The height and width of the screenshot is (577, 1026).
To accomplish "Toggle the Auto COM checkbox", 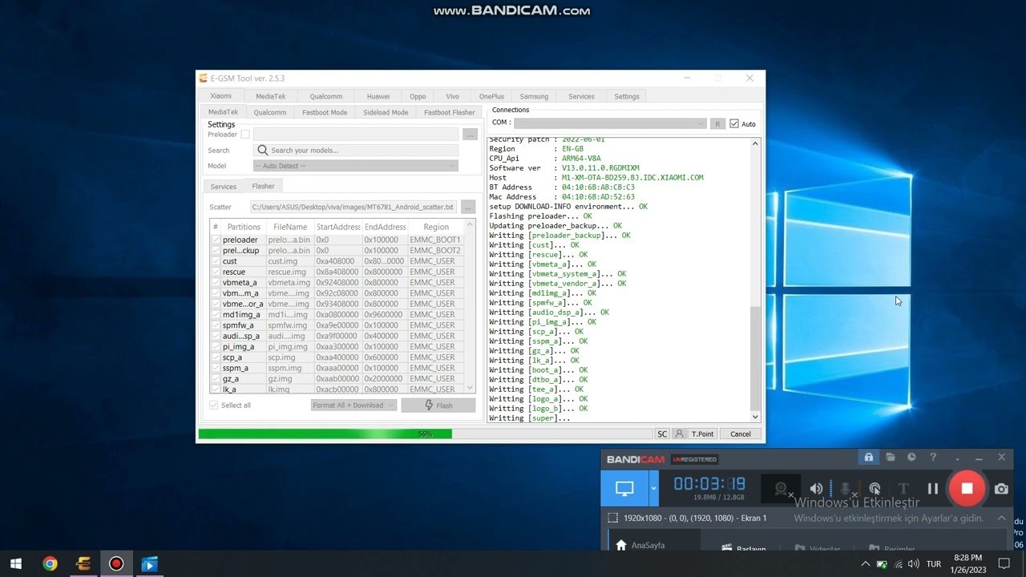I will pos(734,124).
